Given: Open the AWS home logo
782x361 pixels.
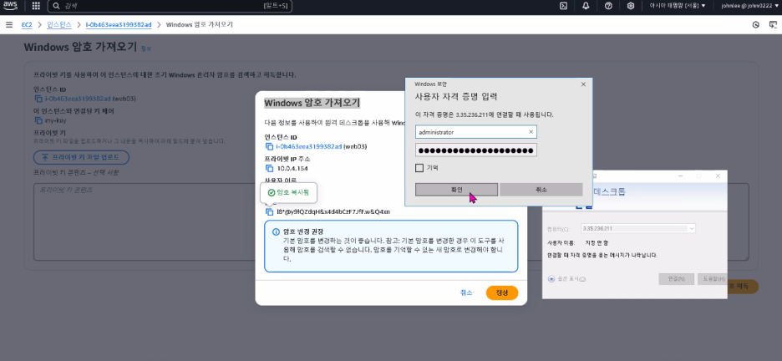Looking at the screenshot, I should click(11, 6).
